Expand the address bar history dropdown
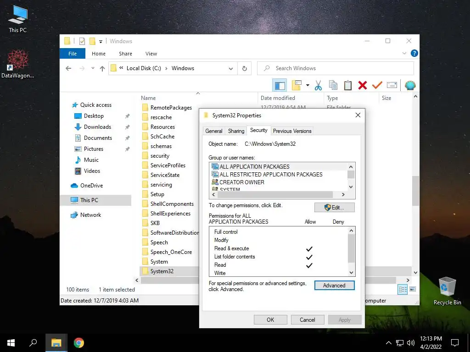 click(231, 69)
